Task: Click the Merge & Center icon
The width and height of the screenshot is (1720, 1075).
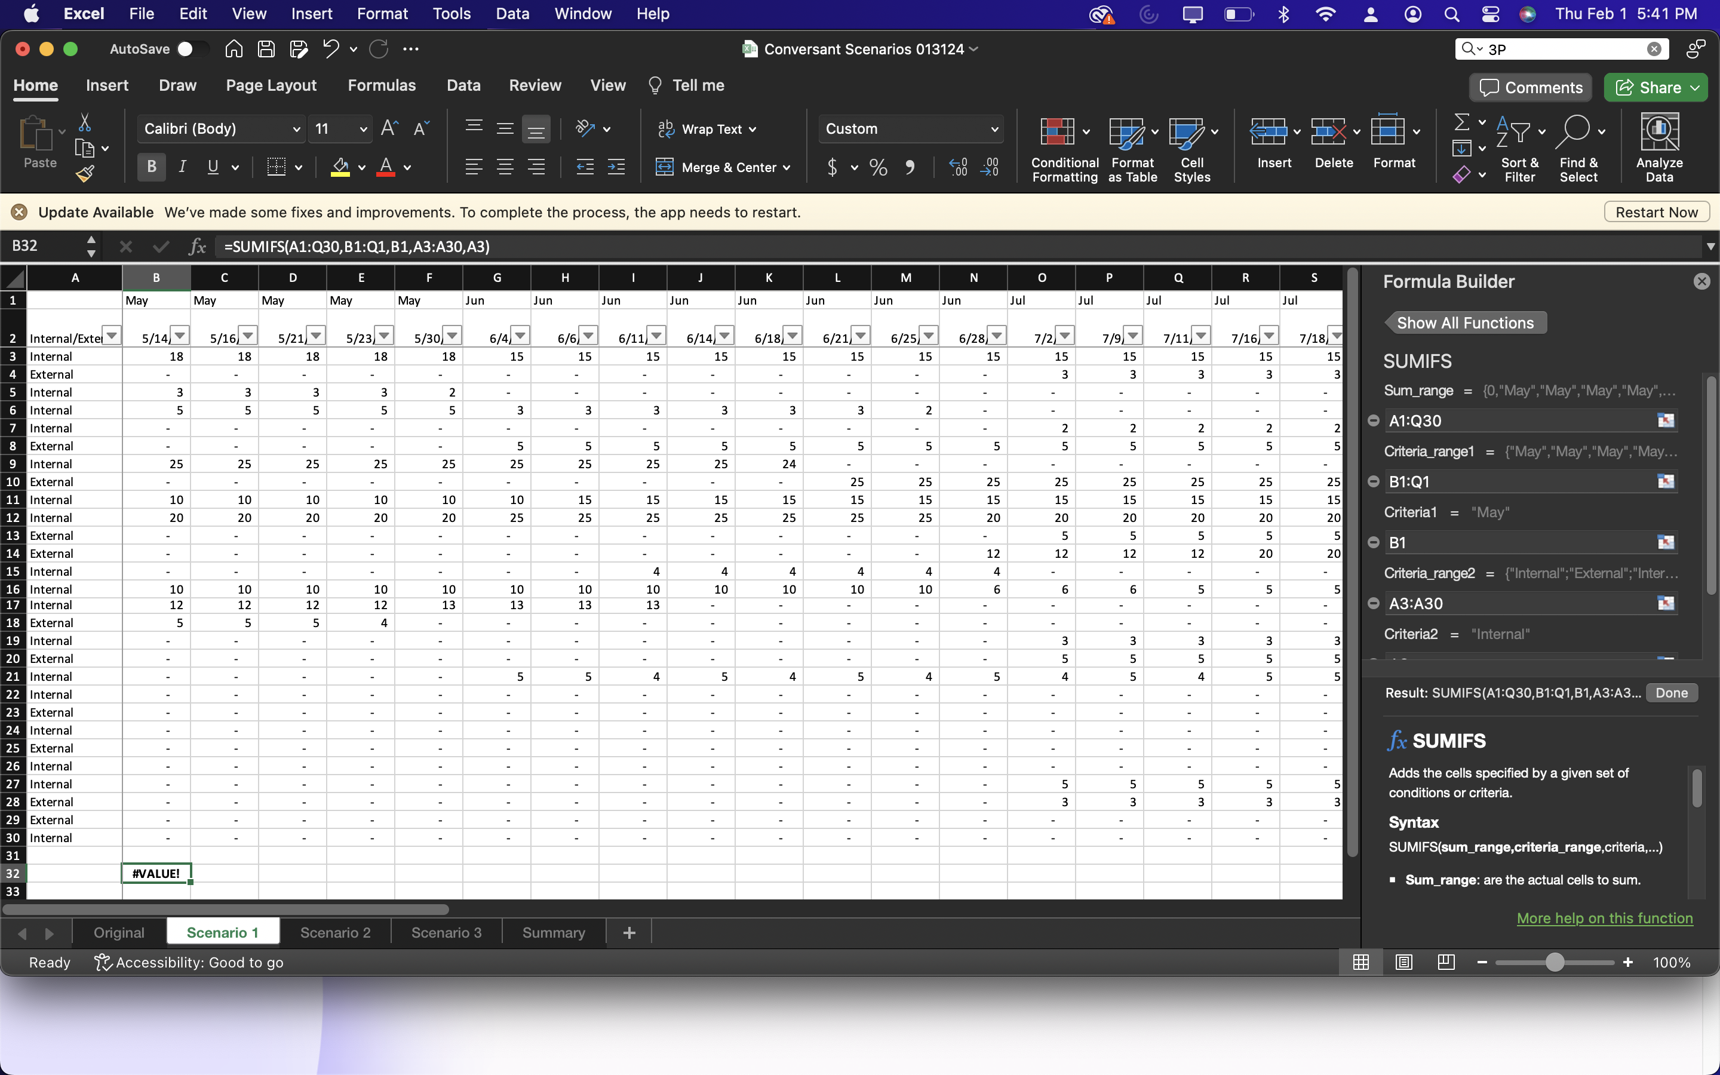Action: (x=664, y=167)
